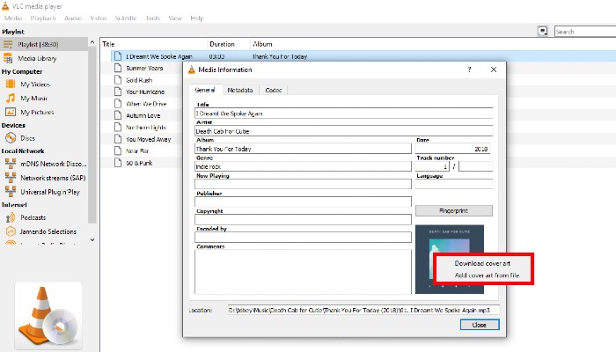
Task: Switch to the Metadata tab
Action: (x=240, y=90)
